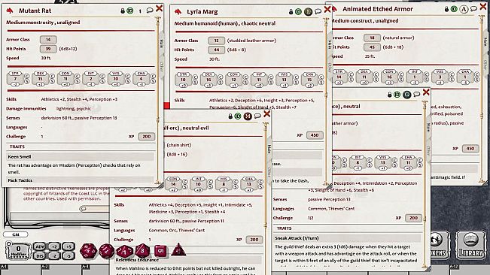Click the green ID icon on Animated Etched Armor
Viewport: 490px width, 275px height.
[454, 9]
